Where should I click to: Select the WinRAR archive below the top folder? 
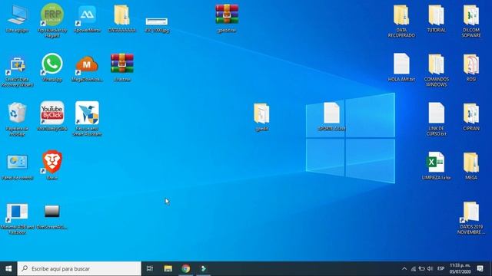pyautogui.click(x=122, y=64)
